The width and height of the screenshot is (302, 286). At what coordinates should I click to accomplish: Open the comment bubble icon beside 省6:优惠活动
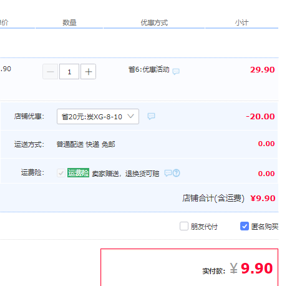[x=176, y=71]
